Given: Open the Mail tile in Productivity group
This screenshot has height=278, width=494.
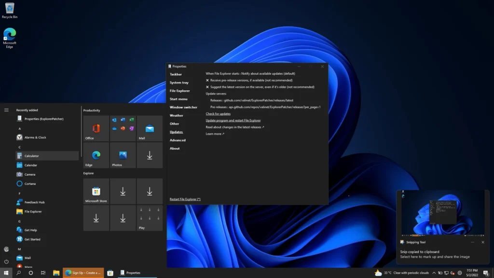Looking at the screenshot, I should click(150, 128).
